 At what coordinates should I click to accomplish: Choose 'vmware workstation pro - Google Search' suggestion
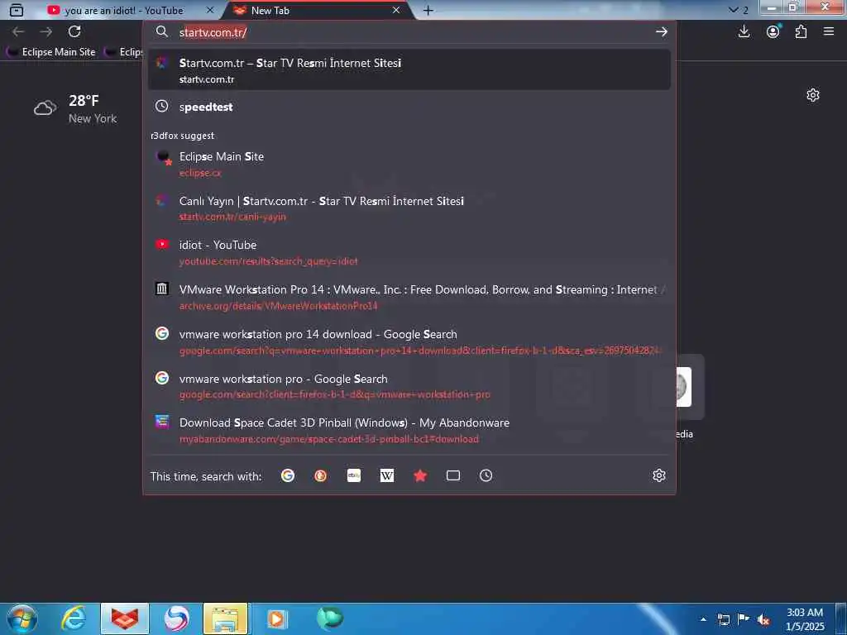point(409,386)
